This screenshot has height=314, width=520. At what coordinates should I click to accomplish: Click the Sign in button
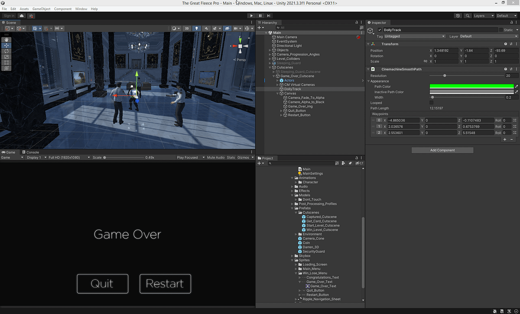click(x=9, y=16)
